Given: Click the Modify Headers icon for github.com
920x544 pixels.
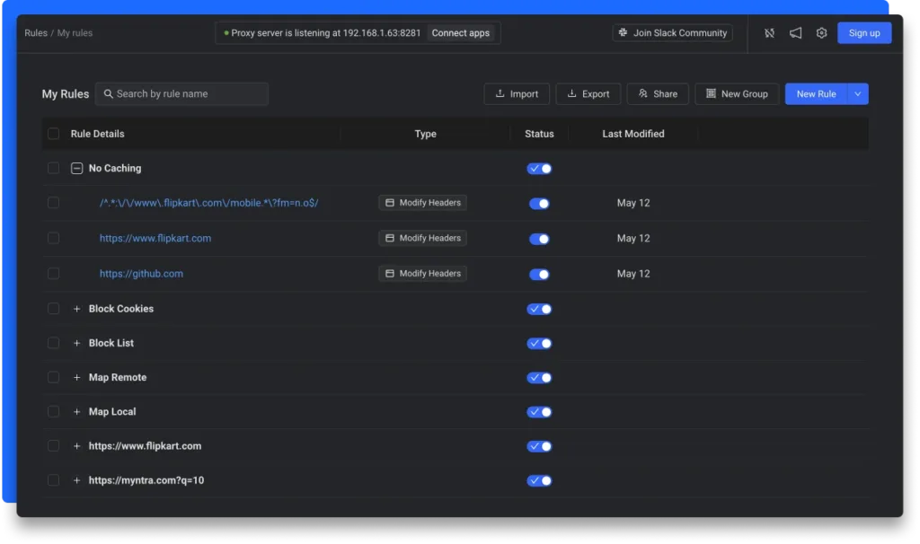Looking at the screenshot, I should coord(390,273).
